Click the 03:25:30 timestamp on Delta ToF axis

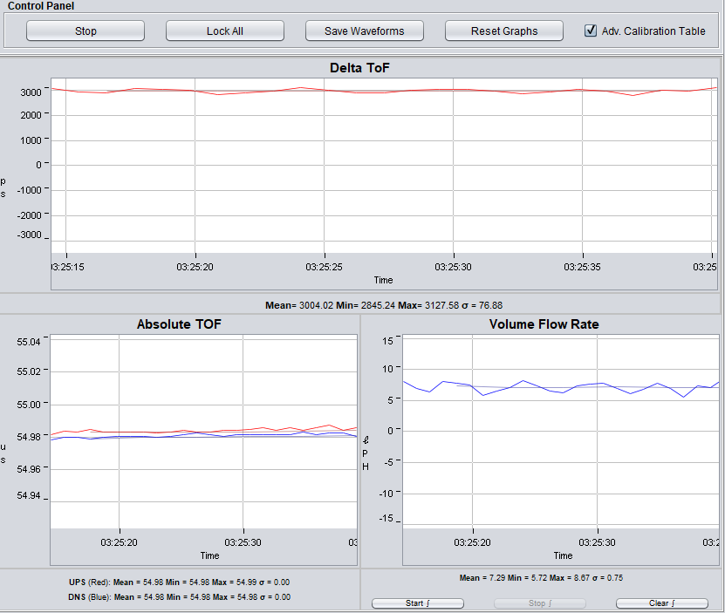(x=453, y=266)
